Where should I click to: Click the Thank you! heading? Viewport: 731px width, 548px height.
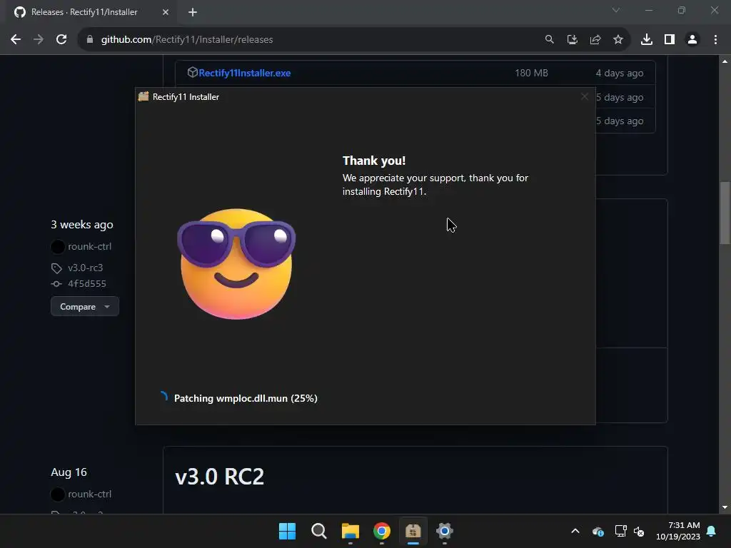pyautogui.click(x=374, y=161)
